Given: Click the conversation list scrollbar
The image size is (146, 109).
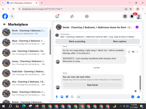Looking at the screenshot, I should point(50,42).
